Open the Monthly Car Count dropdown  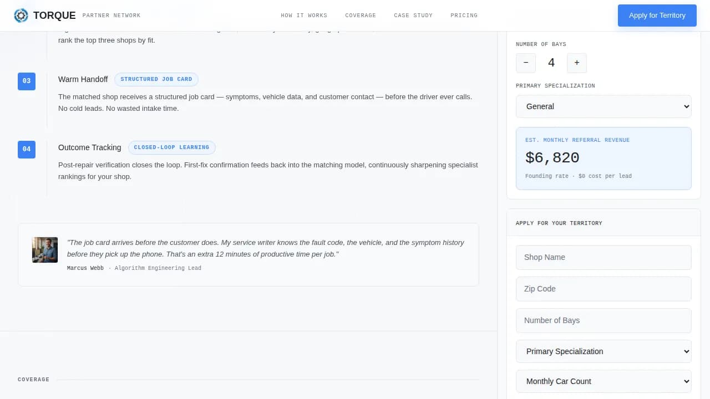(603, 381)
